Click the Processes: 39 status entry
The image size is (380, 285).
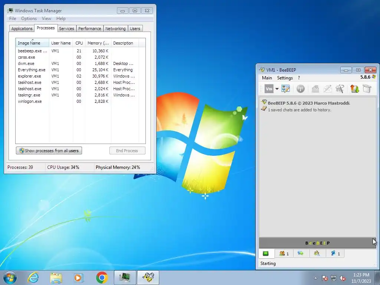coord(20,167)
